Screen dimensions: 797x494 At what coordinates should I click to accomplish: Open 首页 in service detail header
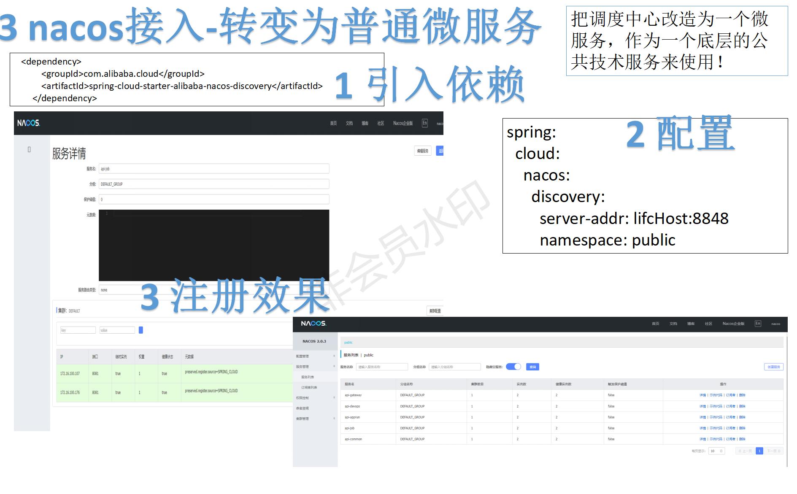click(x=333, y=123)
